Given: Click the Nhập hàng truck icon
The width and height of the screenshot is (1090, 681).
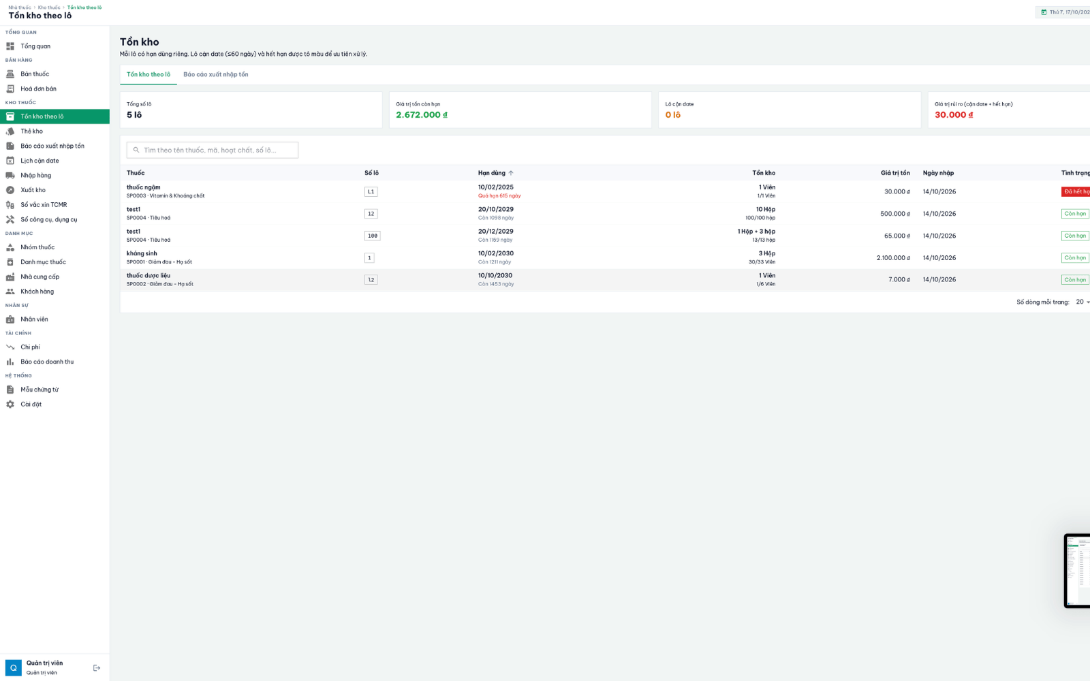Looking at the screenshot, I should tap(10, 176).
